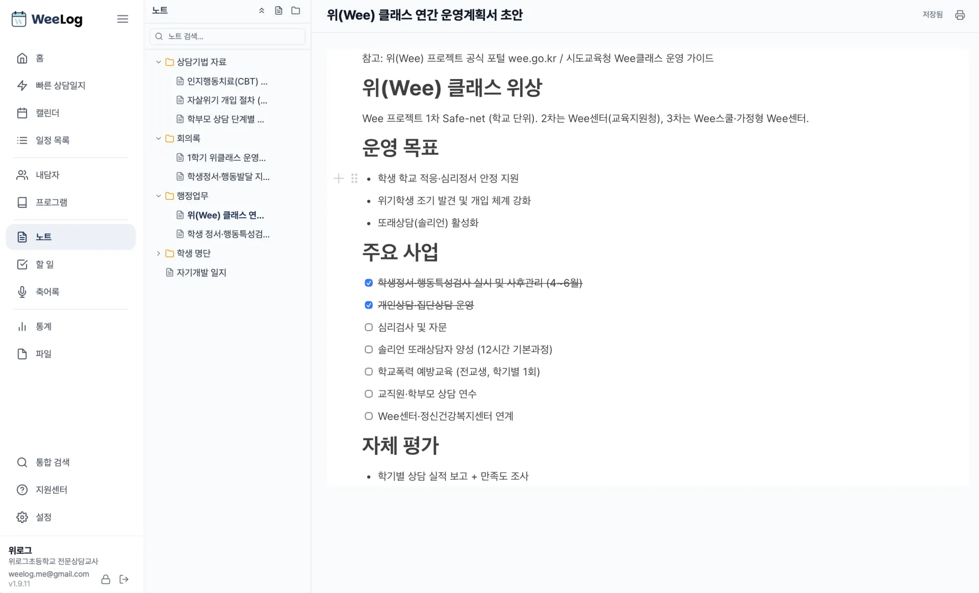
Task: Click the 상담기법 자료 folder icon
Action: coord(170,62)
